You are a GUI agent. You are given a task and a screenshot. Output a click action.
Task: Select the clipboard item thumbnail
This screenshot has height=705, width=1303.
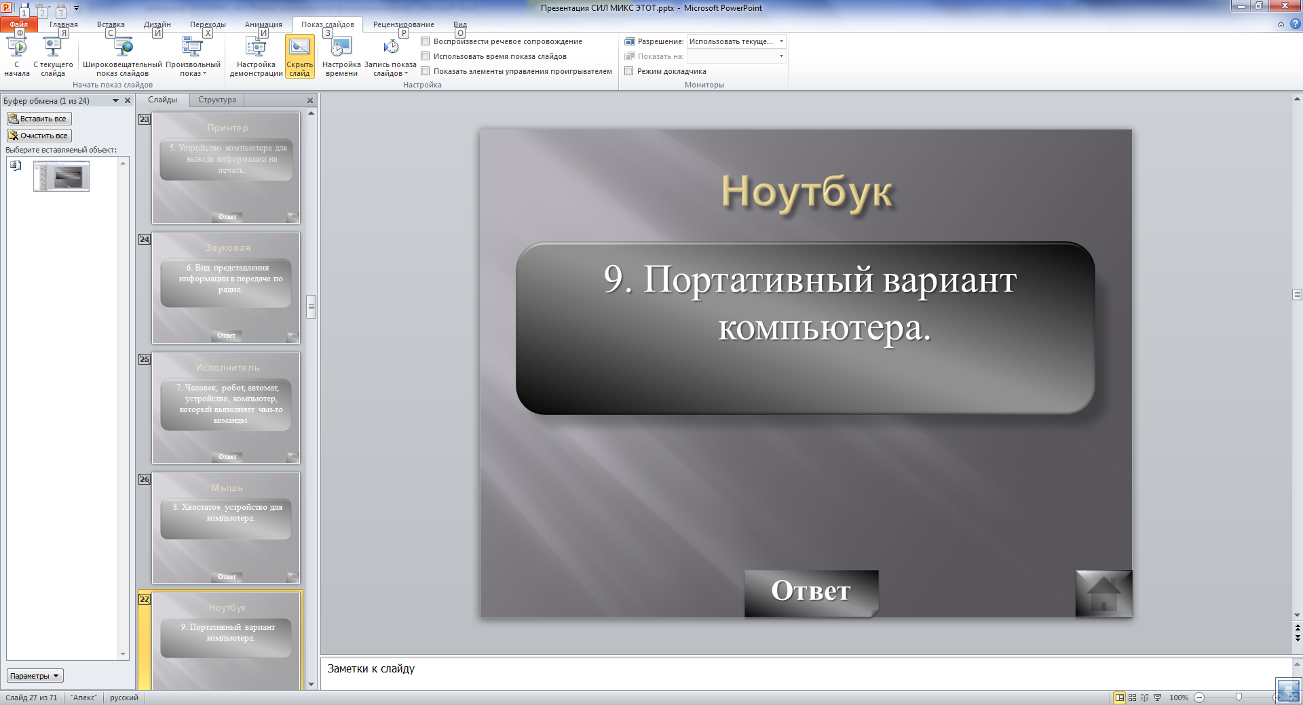coord(61,176)
